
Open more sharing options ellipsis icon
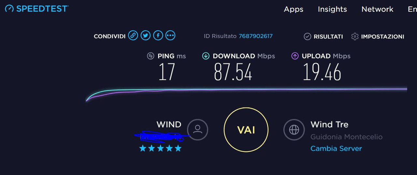(170, 35)
